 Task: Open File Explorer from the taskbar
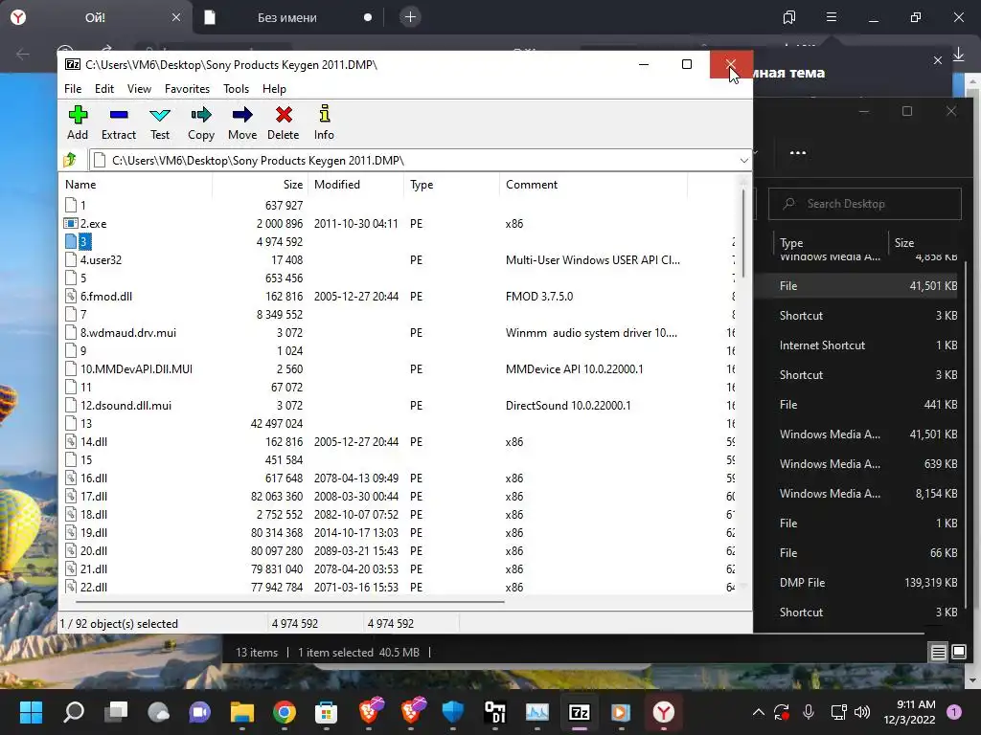(241, 712)
